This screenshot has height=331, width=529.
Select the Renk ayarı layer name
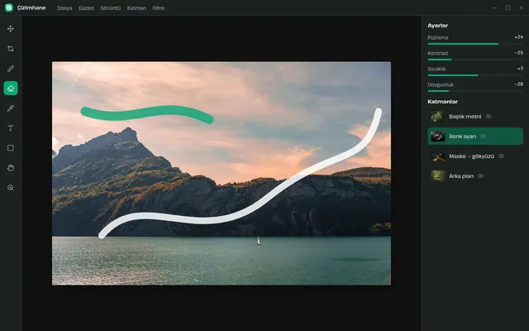click(x=462, y=137)
